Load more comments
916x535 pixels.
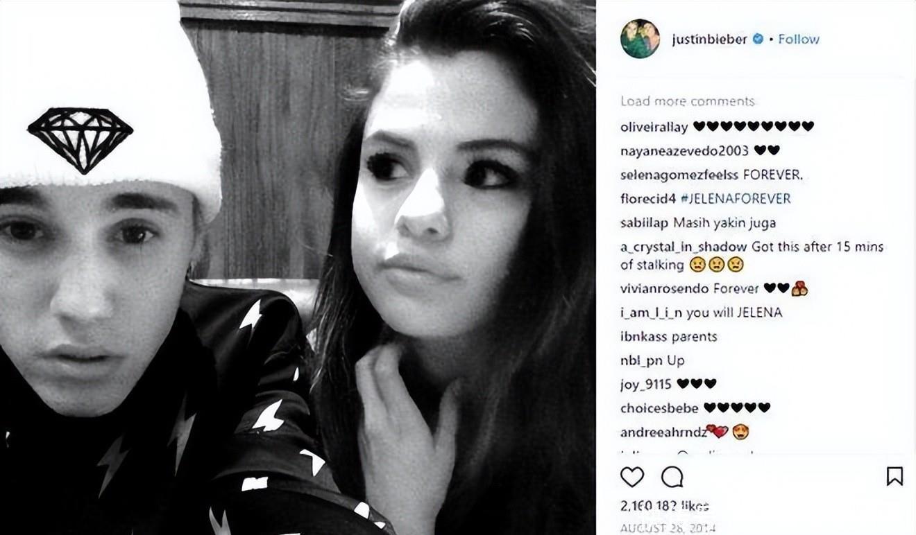[687, 101]
